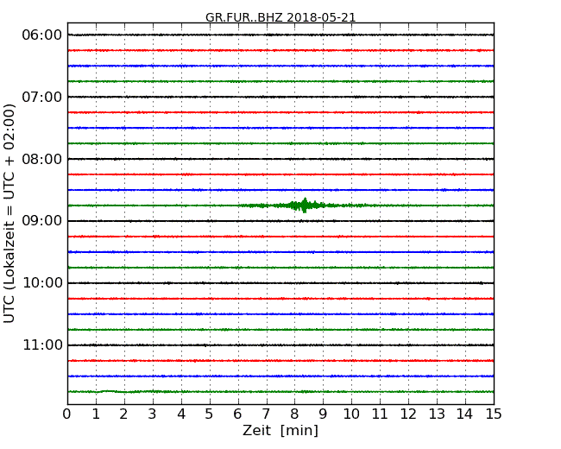Screen dimensions: 561x449
Task: Click the x-axis tick label 12
Action: 408,414
